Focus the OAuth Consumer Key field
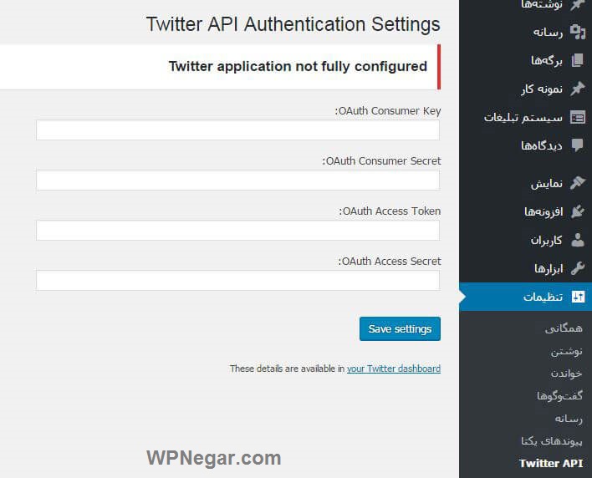592x478 pixels. (237, 130)
